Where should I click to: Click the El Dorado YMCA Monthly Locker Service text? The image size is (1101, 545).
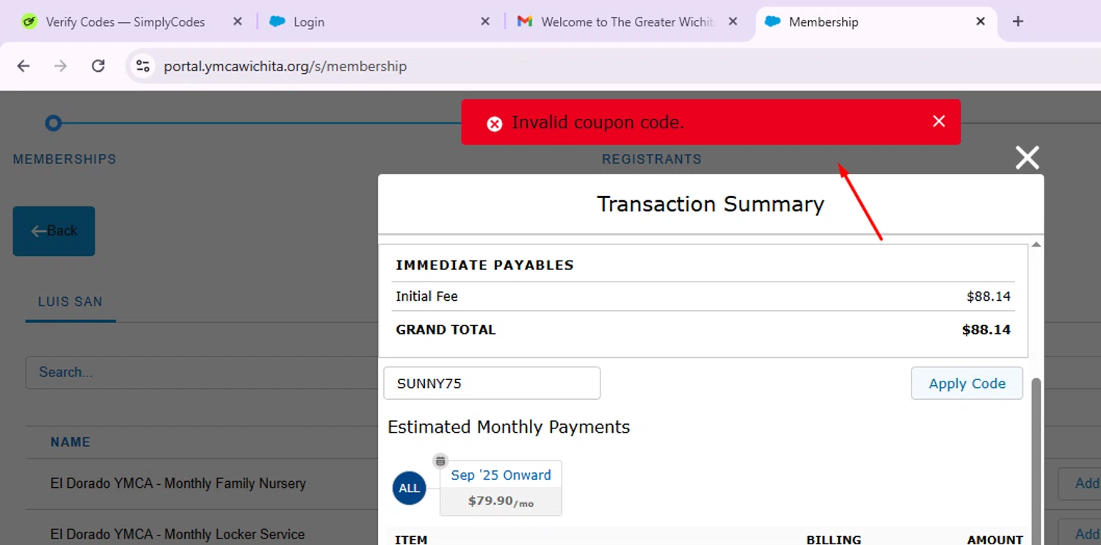click(x=178, y=534)
